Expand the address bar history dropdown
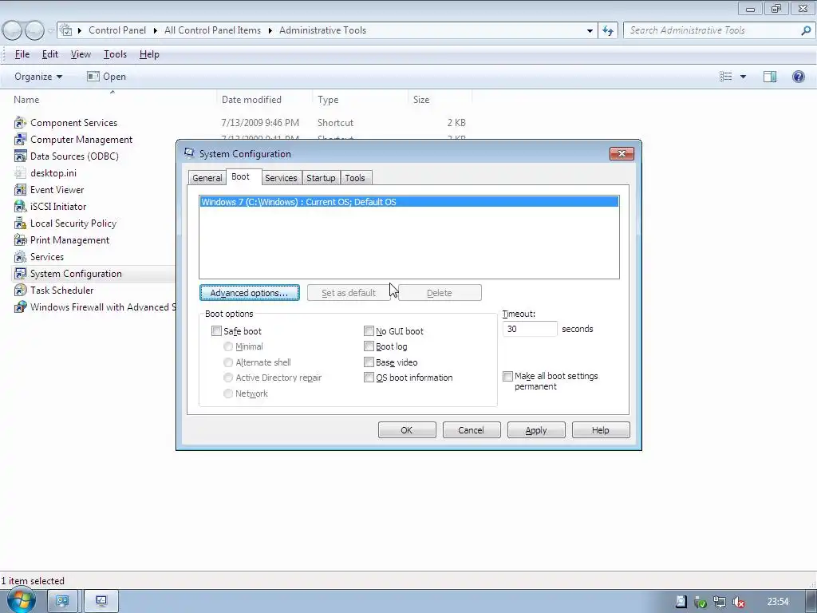Image resolution: width=817 pixels, height=613 pixels. tap(590, 31)
